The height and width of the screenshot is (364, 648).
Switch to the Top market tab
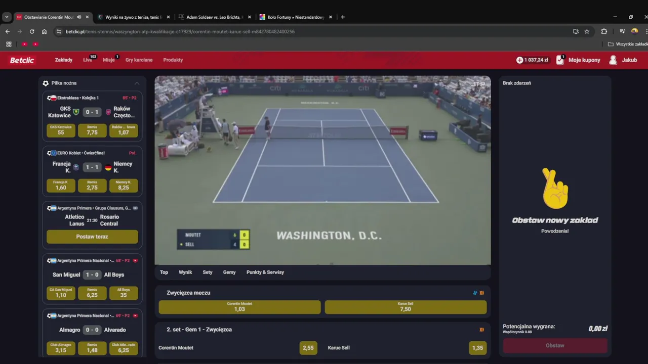(x=164, y=272)
